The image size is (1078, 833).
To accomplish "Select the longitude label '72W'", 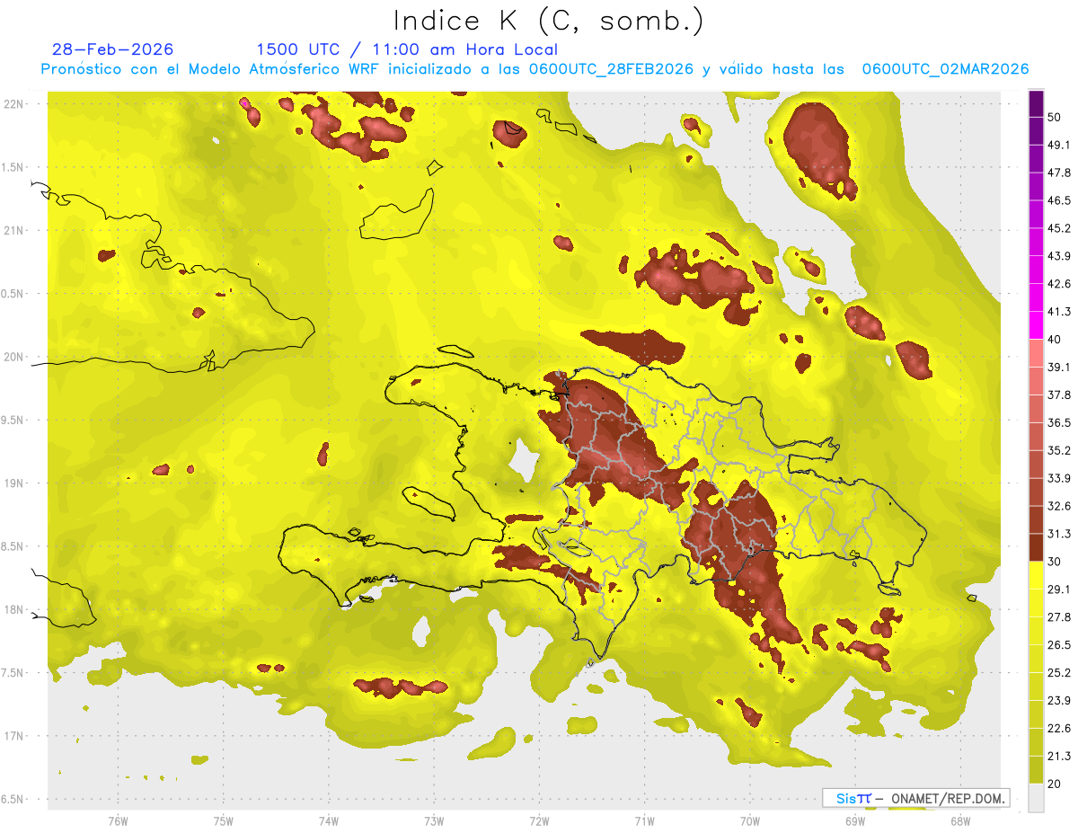I will pyautogui.click(x=539, y=820).
